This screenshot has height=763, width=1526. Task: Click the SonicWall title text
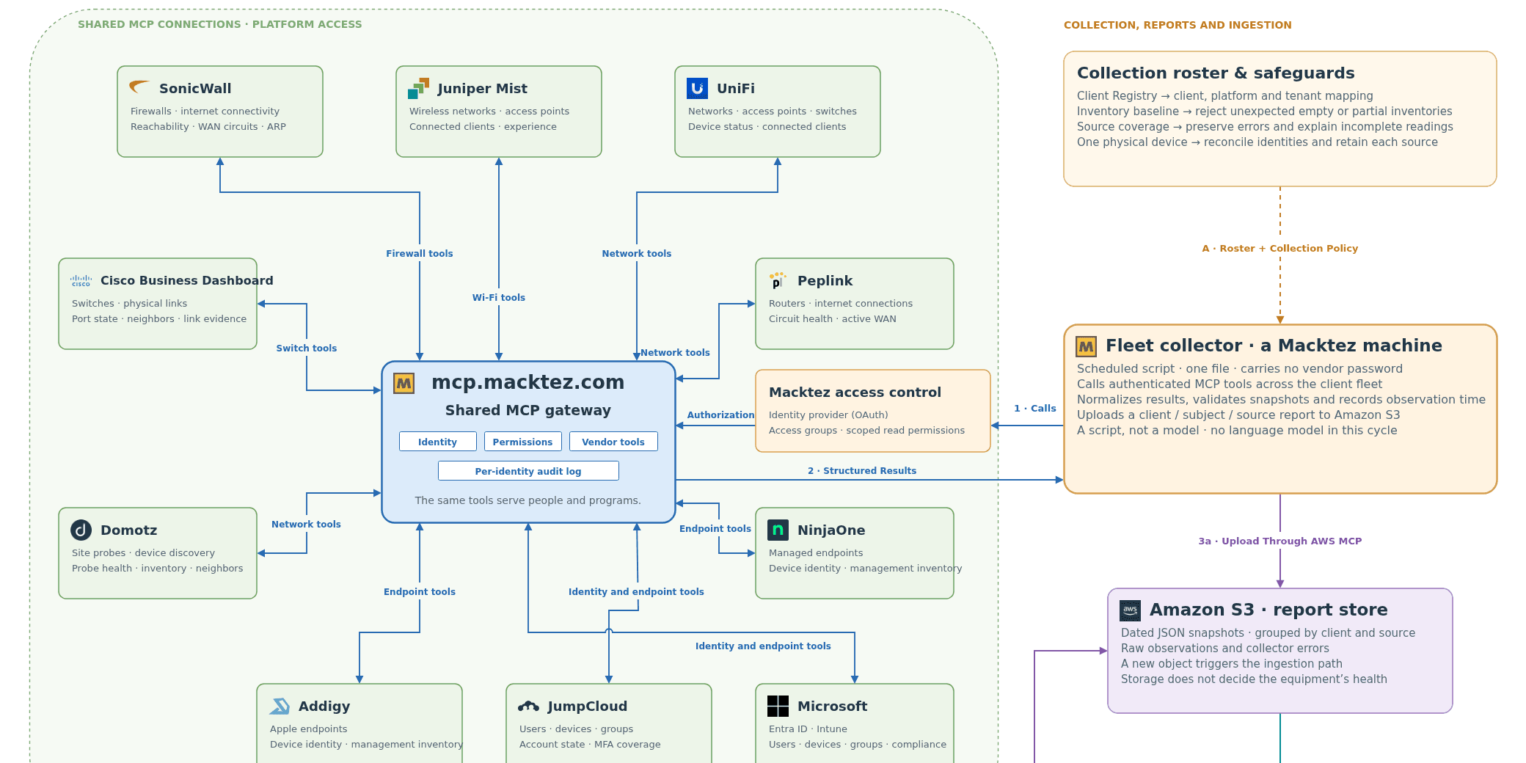[x=195, y=88]
